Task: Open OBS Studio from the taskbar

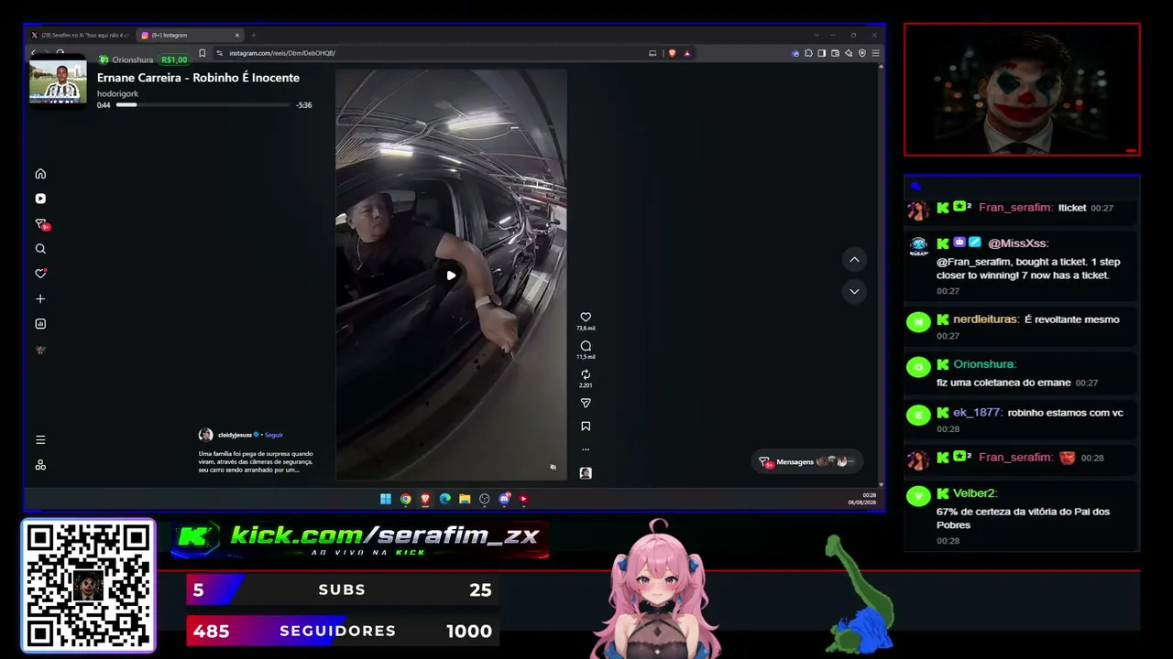Action: pyautogui.click(x=485, y=499)
